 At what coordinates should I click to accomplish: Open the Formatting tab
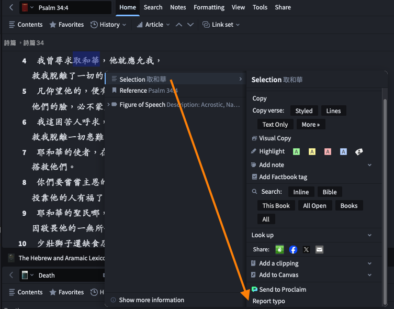tap(209, 7)
